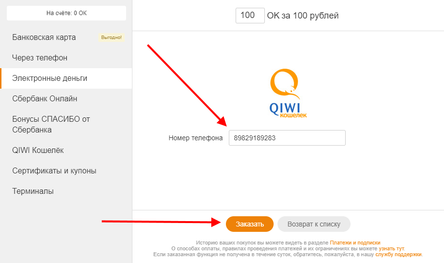Viewport: 444px width, 263px height.
Task: Select Банковская карта payment method
Action: pos(44,38)
